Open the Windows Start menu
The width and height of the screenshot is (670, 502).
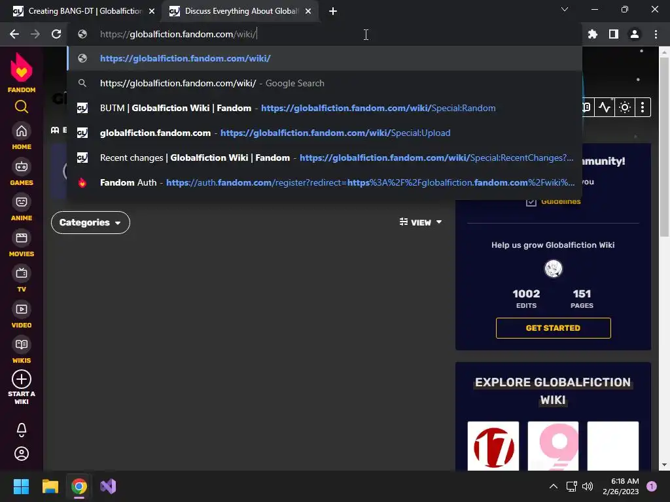tap(21, 486)
